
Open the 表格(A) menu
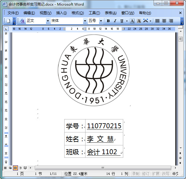[x=111, y=13]
